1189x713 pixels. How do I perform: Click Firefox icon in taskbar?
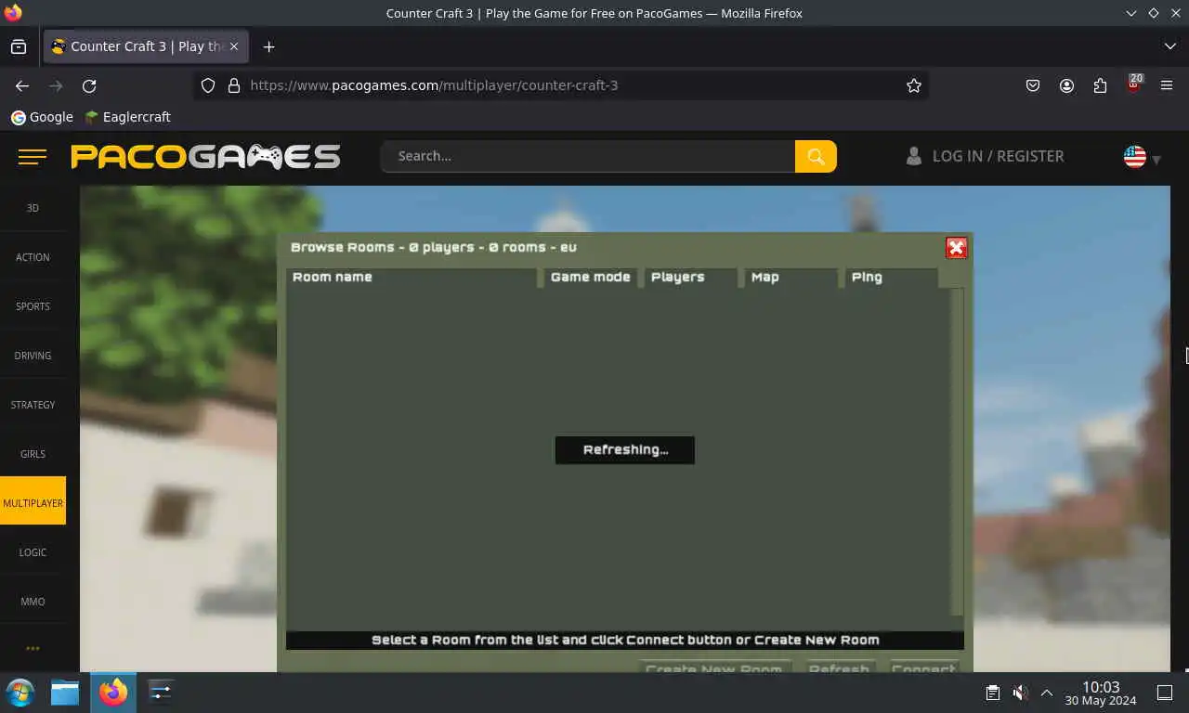113,693
